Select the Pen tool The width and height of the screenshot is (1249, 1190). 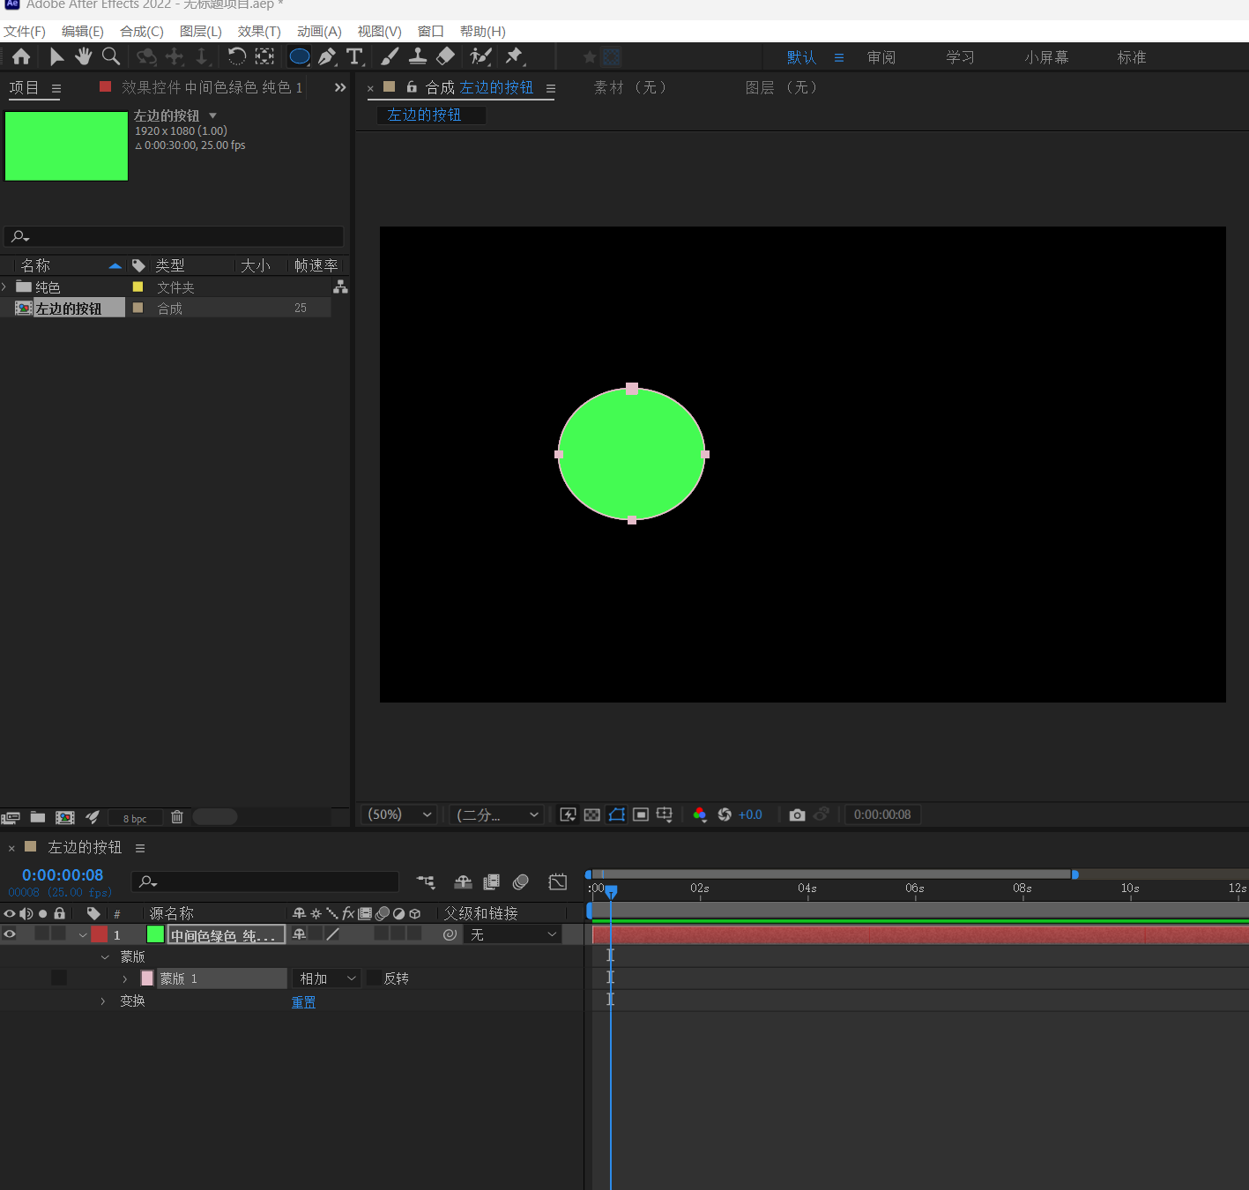pyautogui.click(x=327, y=57)
